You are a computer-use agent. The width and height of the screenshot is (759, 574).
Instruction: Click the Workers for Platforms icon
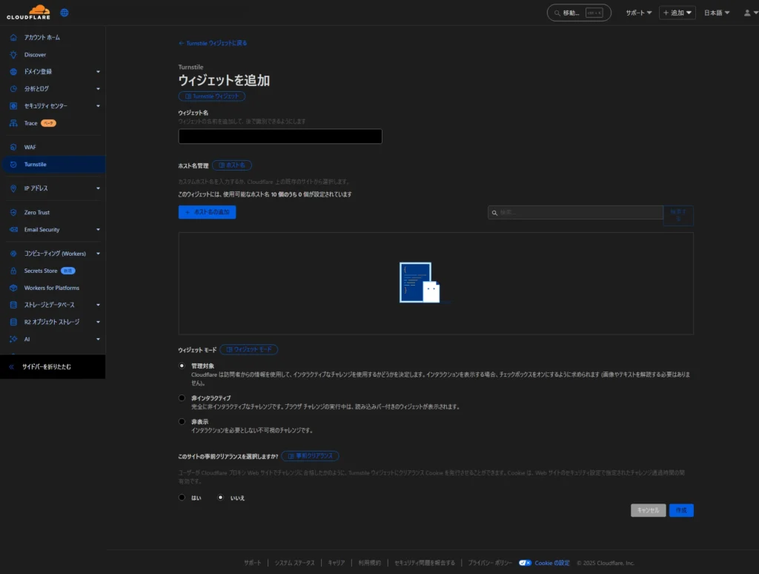13,288
